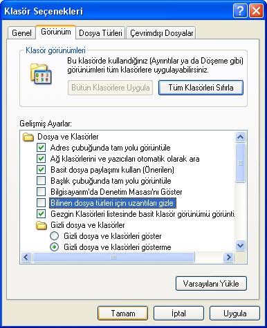267x328 pixels.
Task: Click the Klasör Seçenekleri window title
Action: pyautogui.click(x=44, y=11)
